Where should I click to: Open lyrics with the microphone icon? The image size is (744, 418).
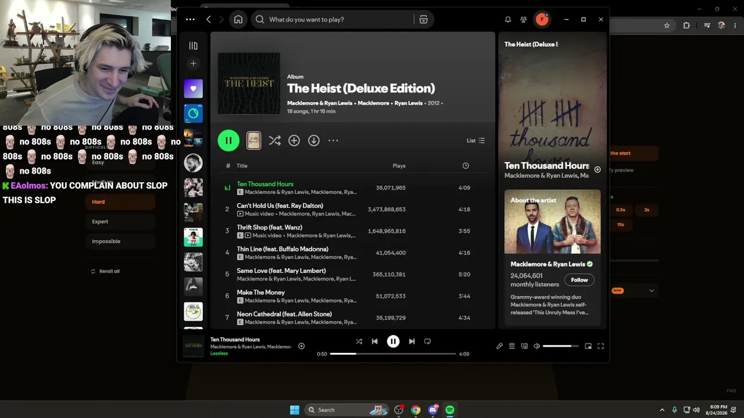click(499, 346)
